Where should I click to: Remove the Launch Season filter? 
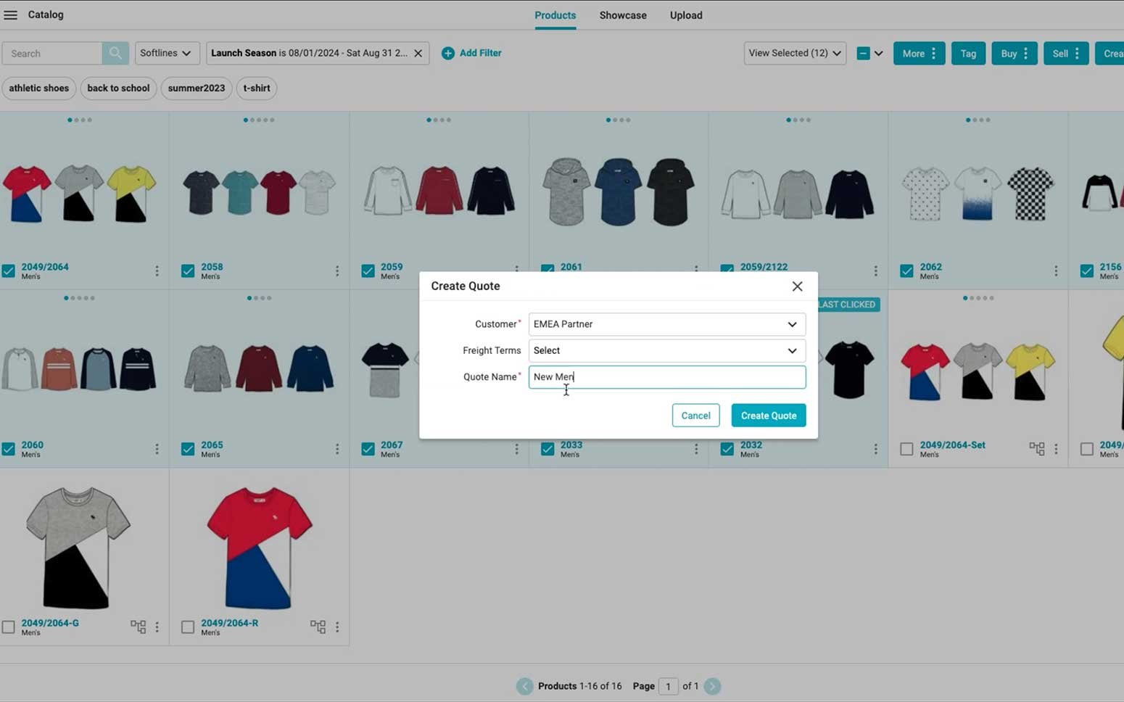pos(418,53)
